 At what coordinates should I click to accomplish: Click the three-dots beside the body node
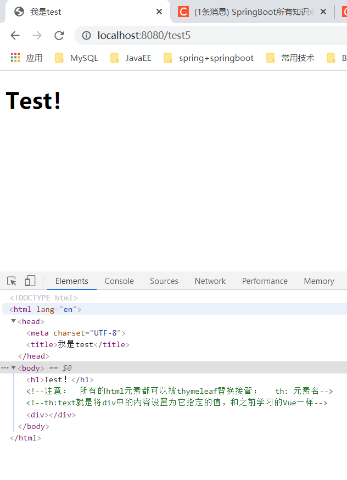pyautogui.click(x=5, y=367)
